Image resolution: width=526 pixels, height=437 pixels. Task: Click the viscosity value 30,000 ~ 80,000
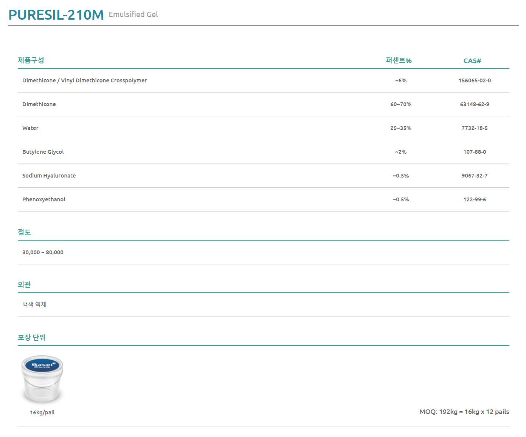click(x=43, y=252)
